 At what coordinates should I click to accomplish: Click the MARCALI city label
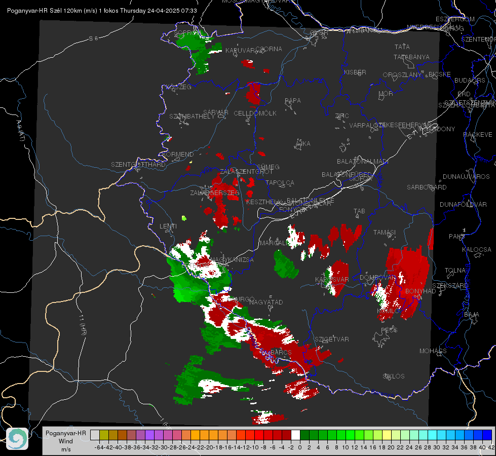[274, 243]
